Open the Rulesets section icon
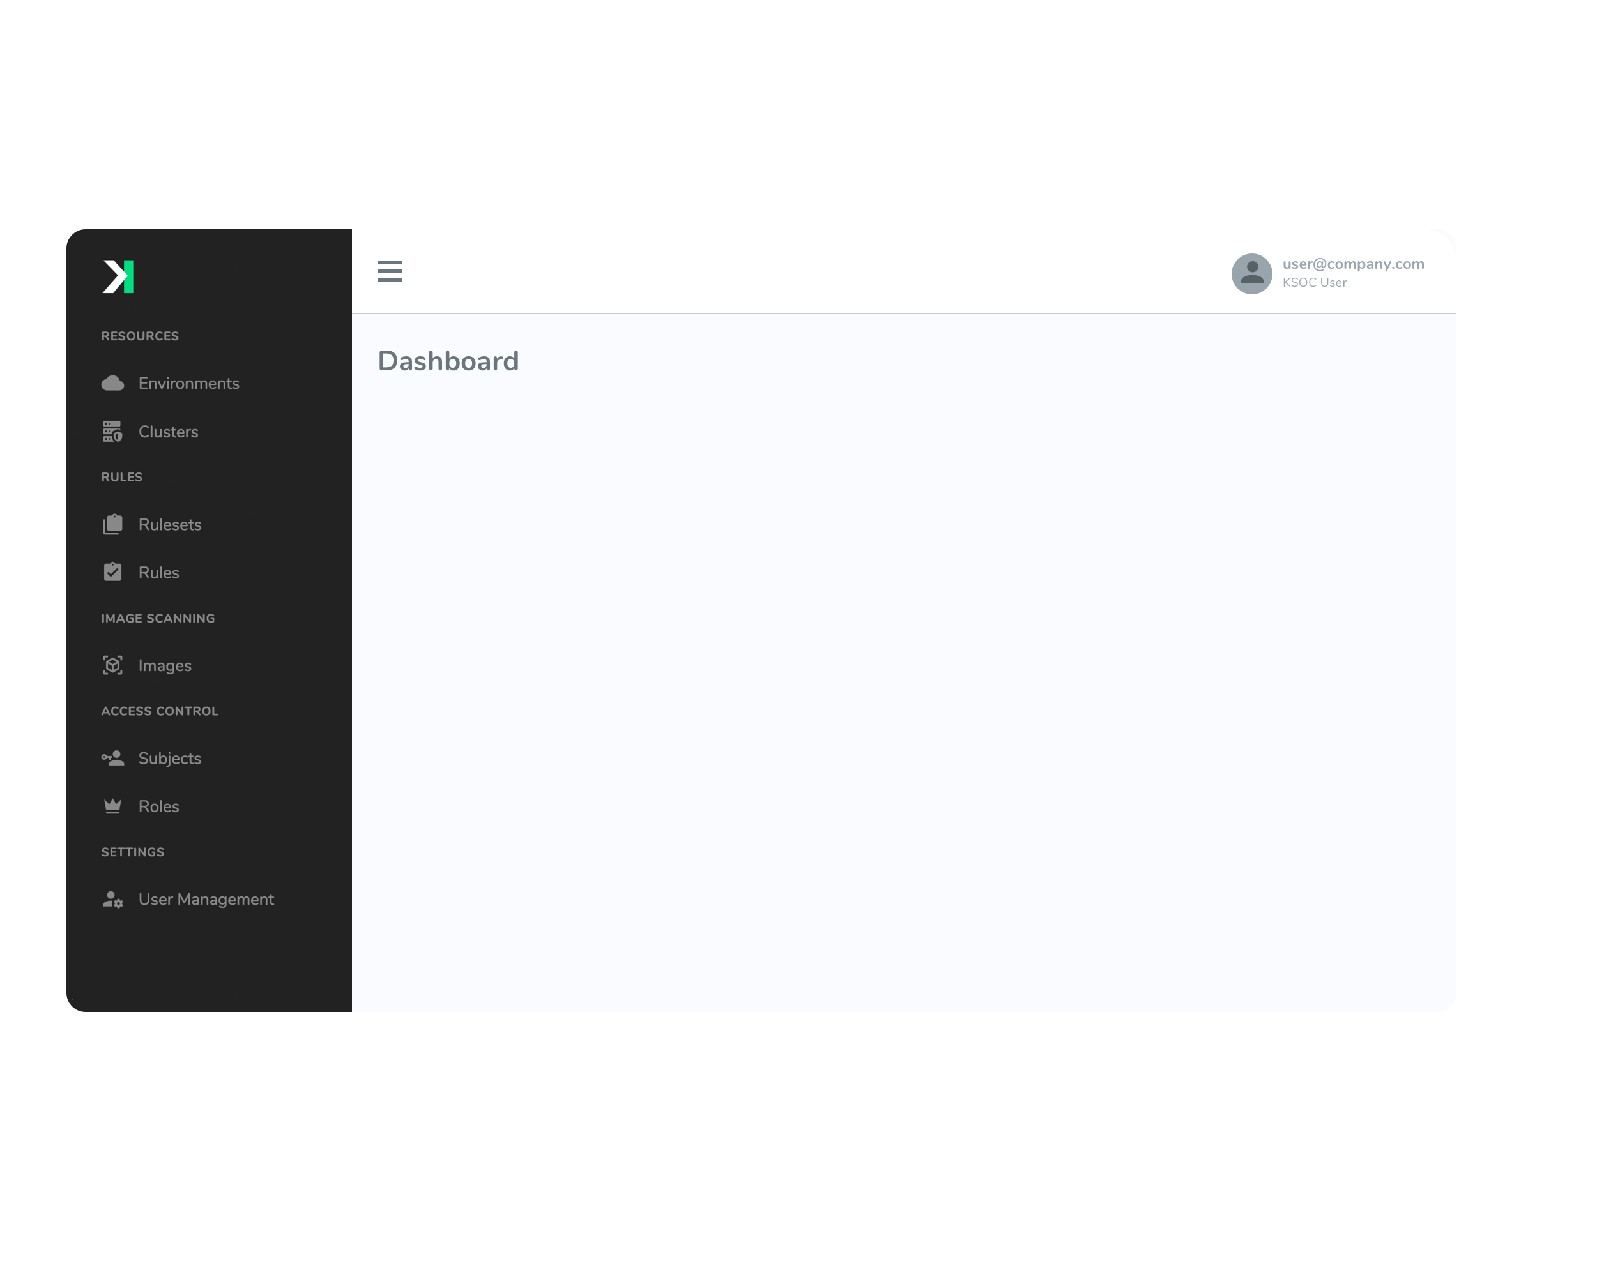1597x1270 pixels. pos(113,524)
